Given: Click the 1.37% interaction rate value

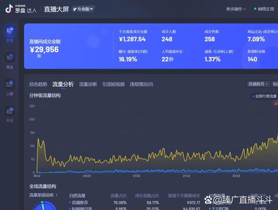Looking at the screenshot, I should (x=212, y=59).
